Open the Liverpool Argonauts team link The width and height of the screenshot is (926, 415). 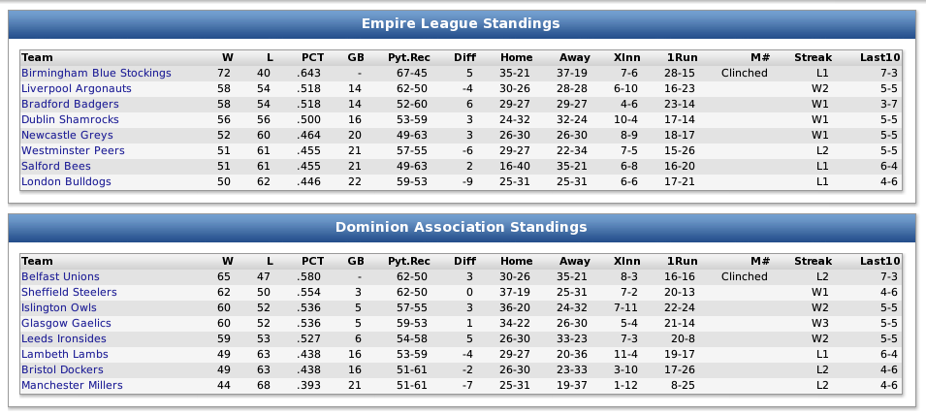[x=77, y=88]
